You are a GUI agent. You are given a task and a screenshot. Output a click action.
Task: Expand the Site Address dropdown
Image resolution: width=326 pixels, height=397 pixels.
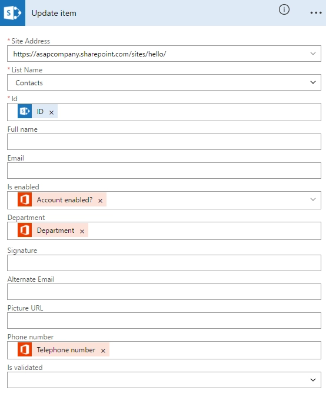click(313, 54)
